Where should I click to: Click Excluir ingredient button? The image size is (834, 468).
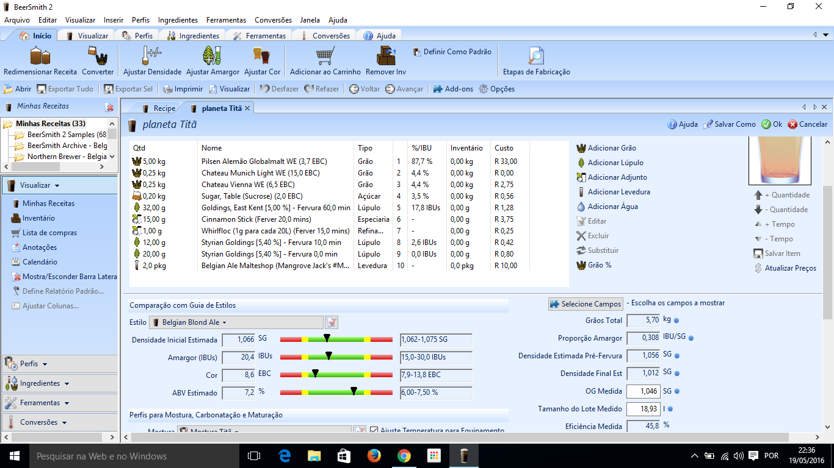(x=592, y=236)
